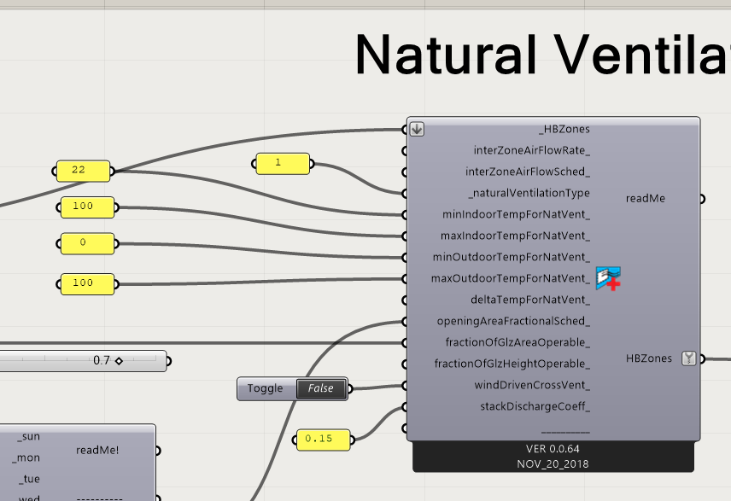This screenshot has height=501, width=731.
Task: Click the output grip of the 0.7 slider
Action: point(168,361)
